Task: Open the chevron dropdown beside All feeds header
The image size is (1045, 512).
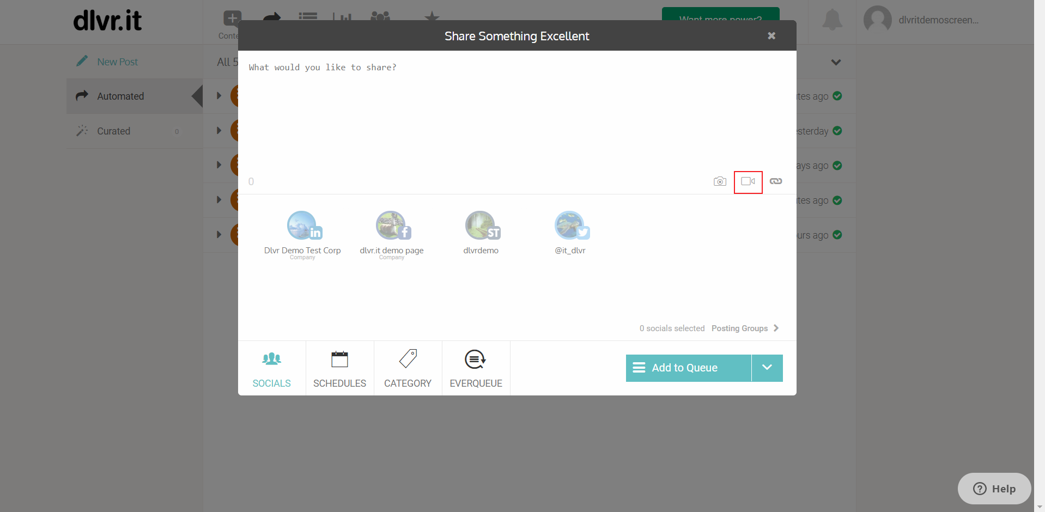Action: (x=836, y=62)
